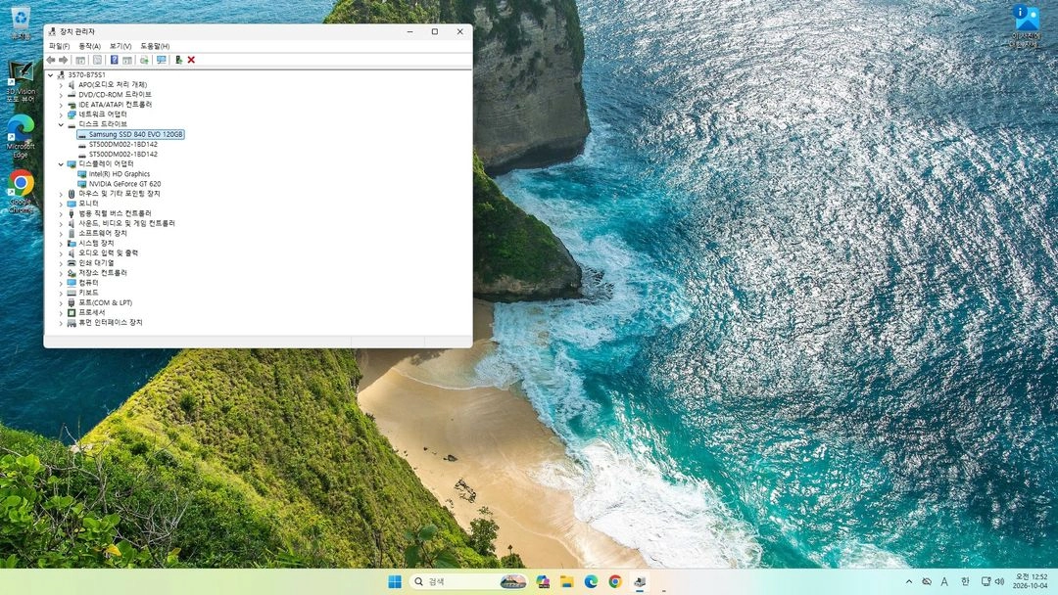Click the green-arrow device toolbar icon
1058x595 pixels.
(178, 60)
